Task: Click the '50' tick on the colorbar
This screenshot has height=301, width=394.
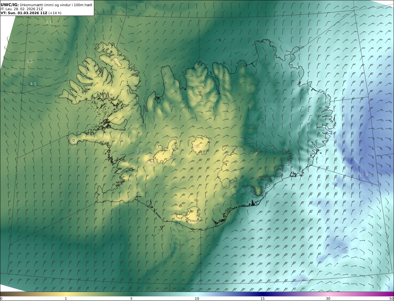Action: (392, 299)
